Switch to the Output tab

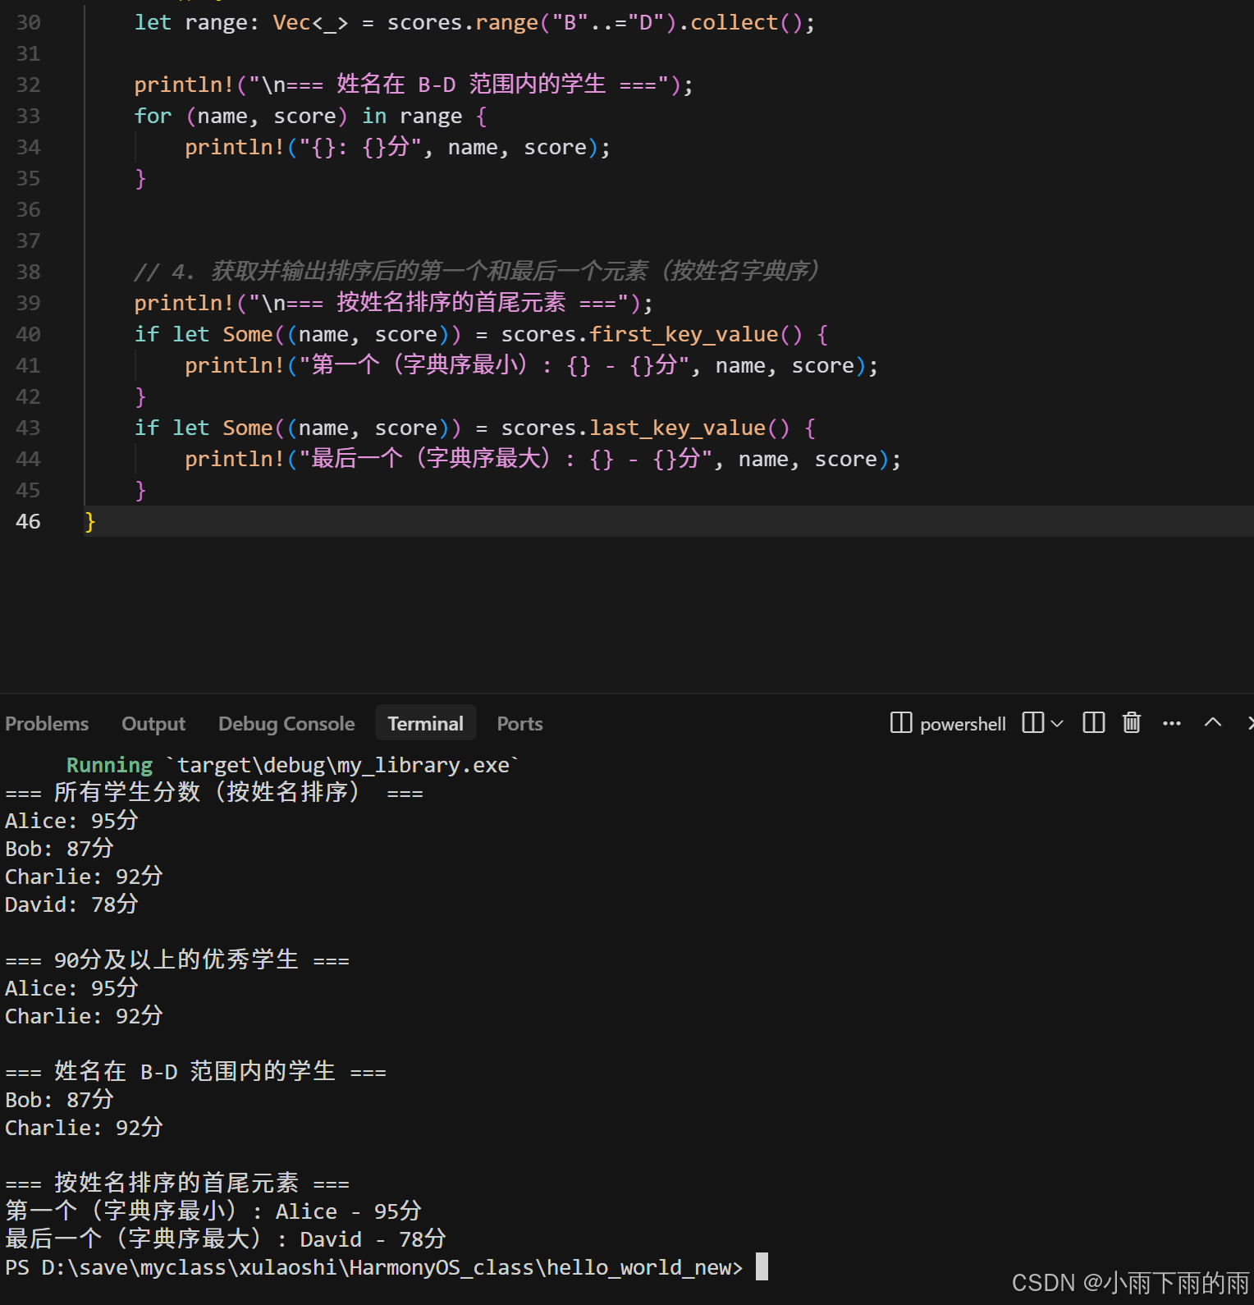click(153, 723)
